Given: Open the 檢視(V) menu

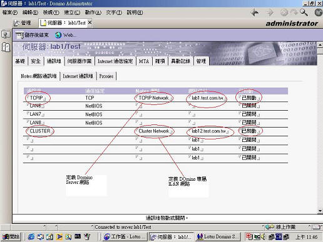Looking at the screenshot, I should (51, 13).
